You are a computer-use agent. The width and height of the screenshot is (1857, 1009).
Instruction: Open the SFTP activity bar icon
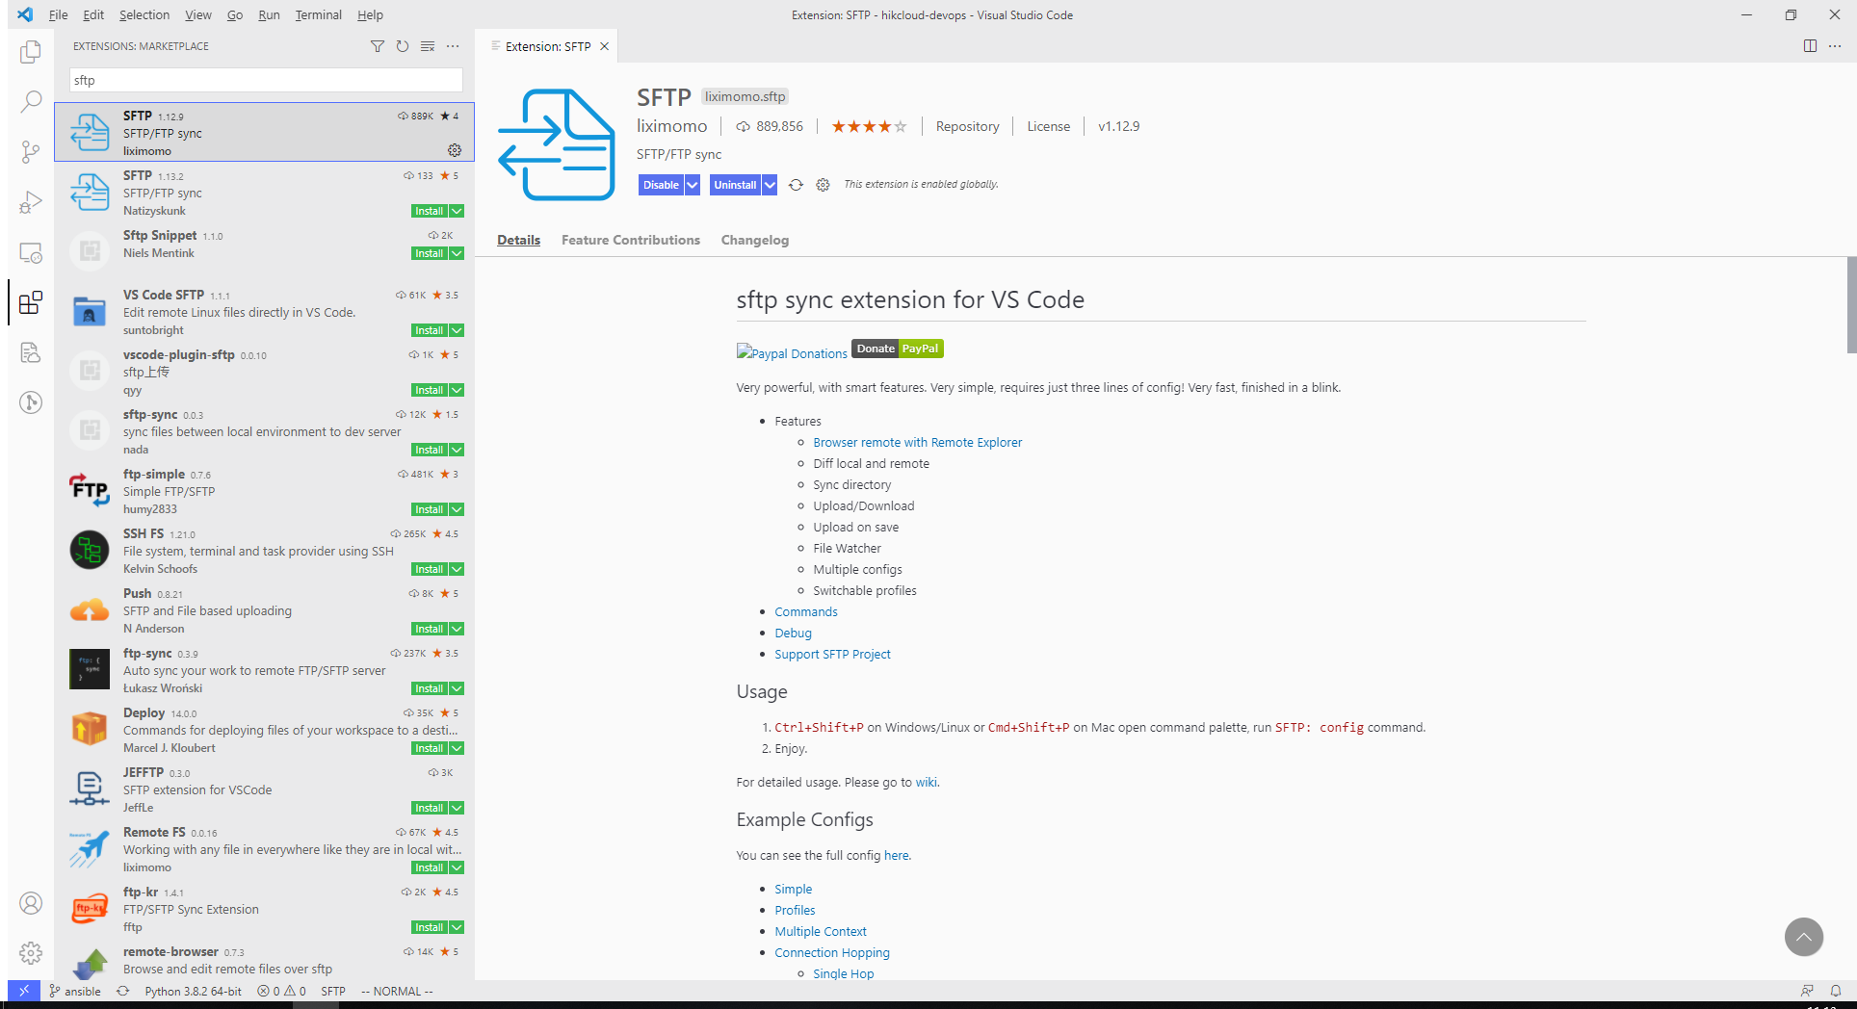click(31, 352)
